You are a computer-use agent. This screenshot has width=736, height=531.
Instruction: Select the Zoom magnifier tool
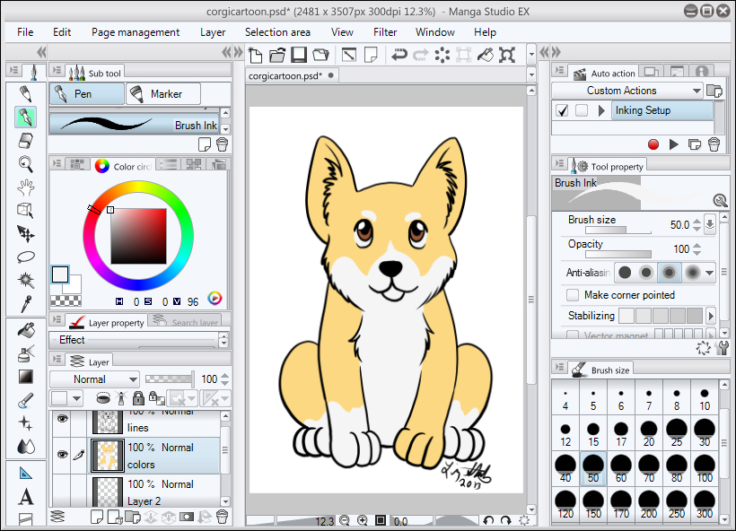coord(25,164)
